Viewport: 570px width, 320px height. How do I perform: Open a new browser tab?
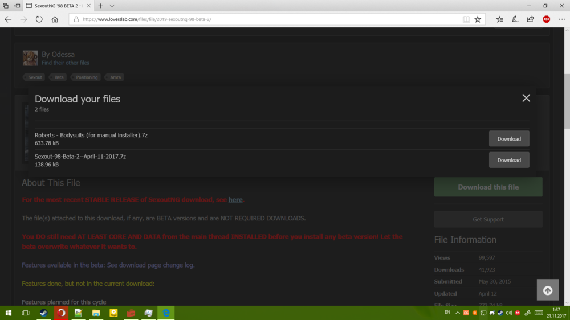point(101,6)
